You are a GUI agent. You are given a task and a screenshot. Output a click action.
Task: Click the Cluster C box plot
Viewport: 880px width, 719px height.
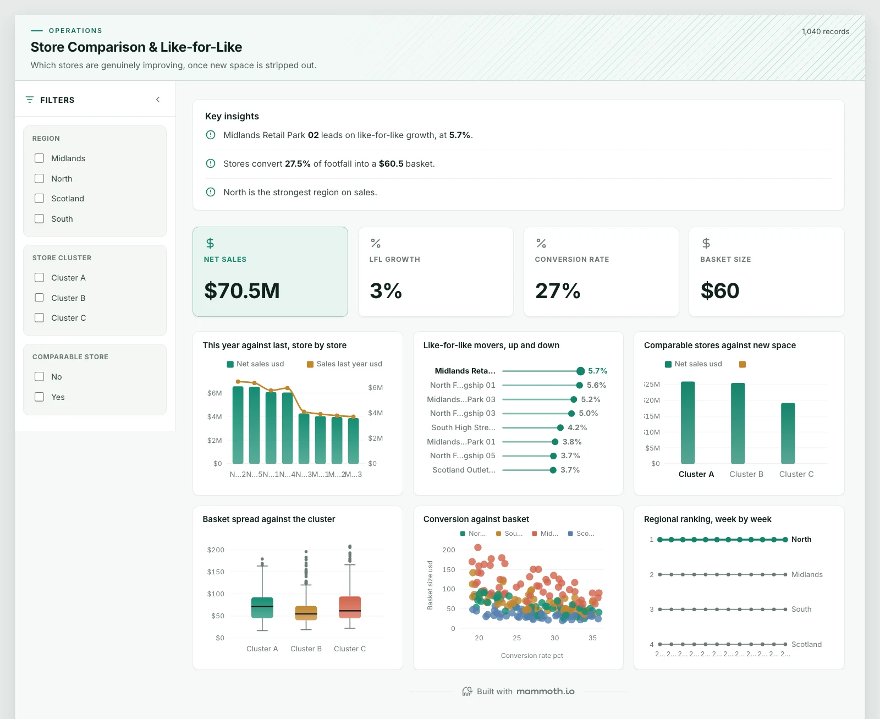click(x=350, y=607)
